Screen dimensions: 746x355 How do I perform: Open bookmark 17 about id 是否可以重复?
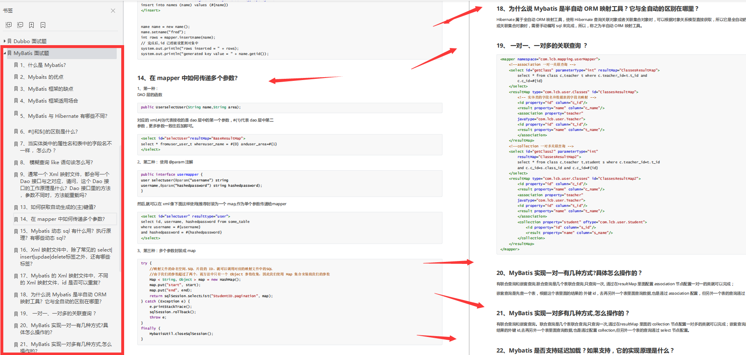tap(64, 279)
